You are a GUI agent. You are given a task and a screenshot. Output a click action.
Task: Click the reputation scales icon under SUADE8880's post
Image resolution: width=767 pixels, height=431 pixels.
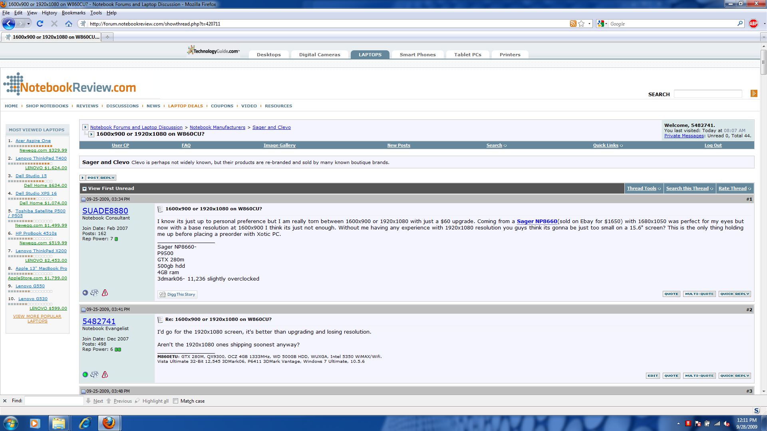tap(94, 293)
